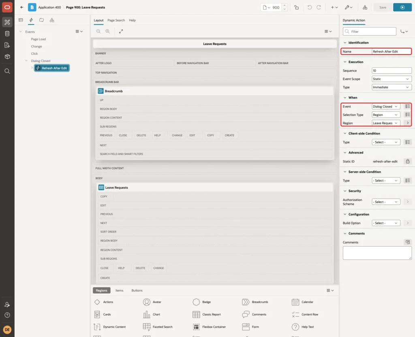The width and height of the screenshot is (415, 337).
Task: Open the Event Dialog Closed dropdown
Action: point(386,107)
